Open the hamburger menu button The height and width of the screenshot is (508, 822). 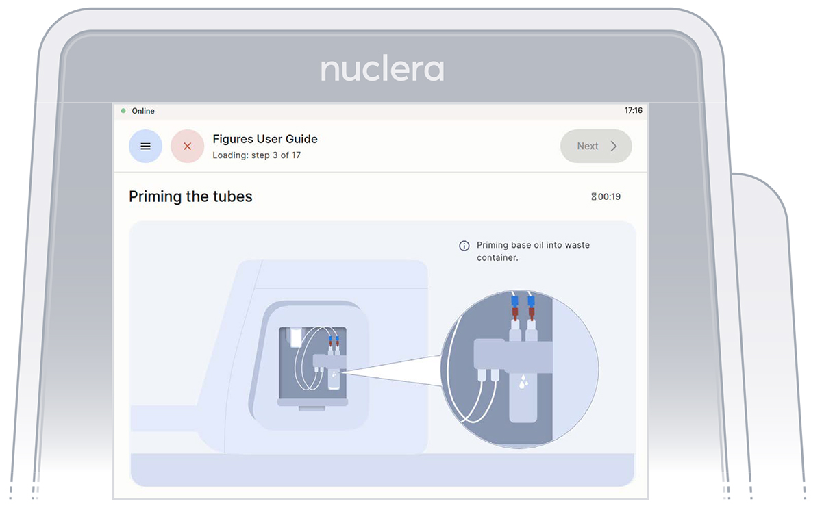145,147
